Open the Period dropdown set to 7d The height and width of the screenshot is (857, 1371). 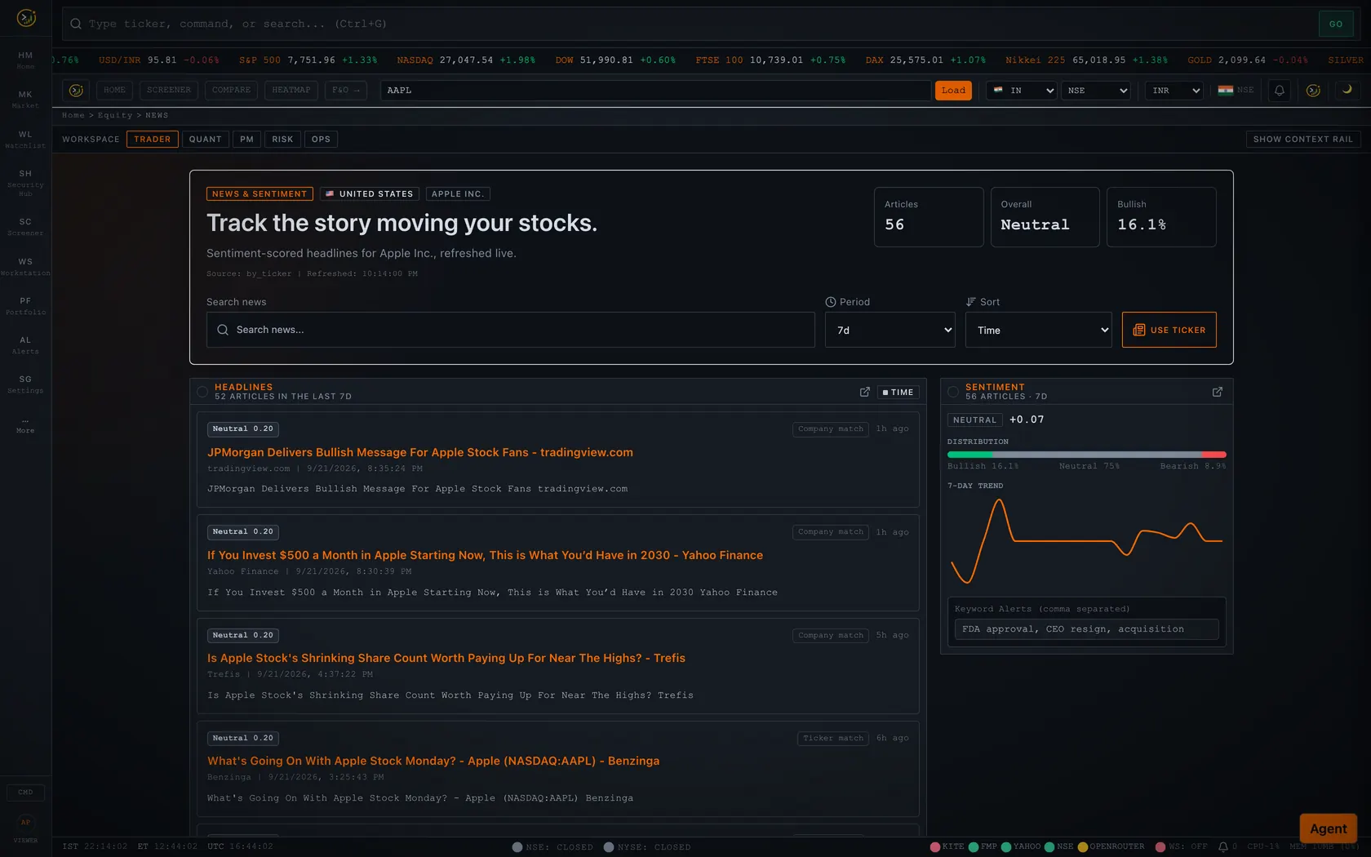(x=890, y=330)
